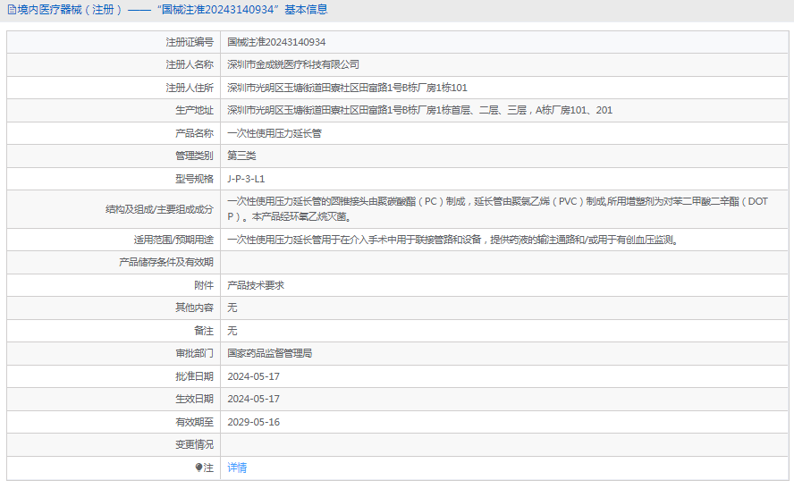Click the 附件 row label
Image resolution: width=794 pixels, height=489 pixels.
[x=204, y=285]
